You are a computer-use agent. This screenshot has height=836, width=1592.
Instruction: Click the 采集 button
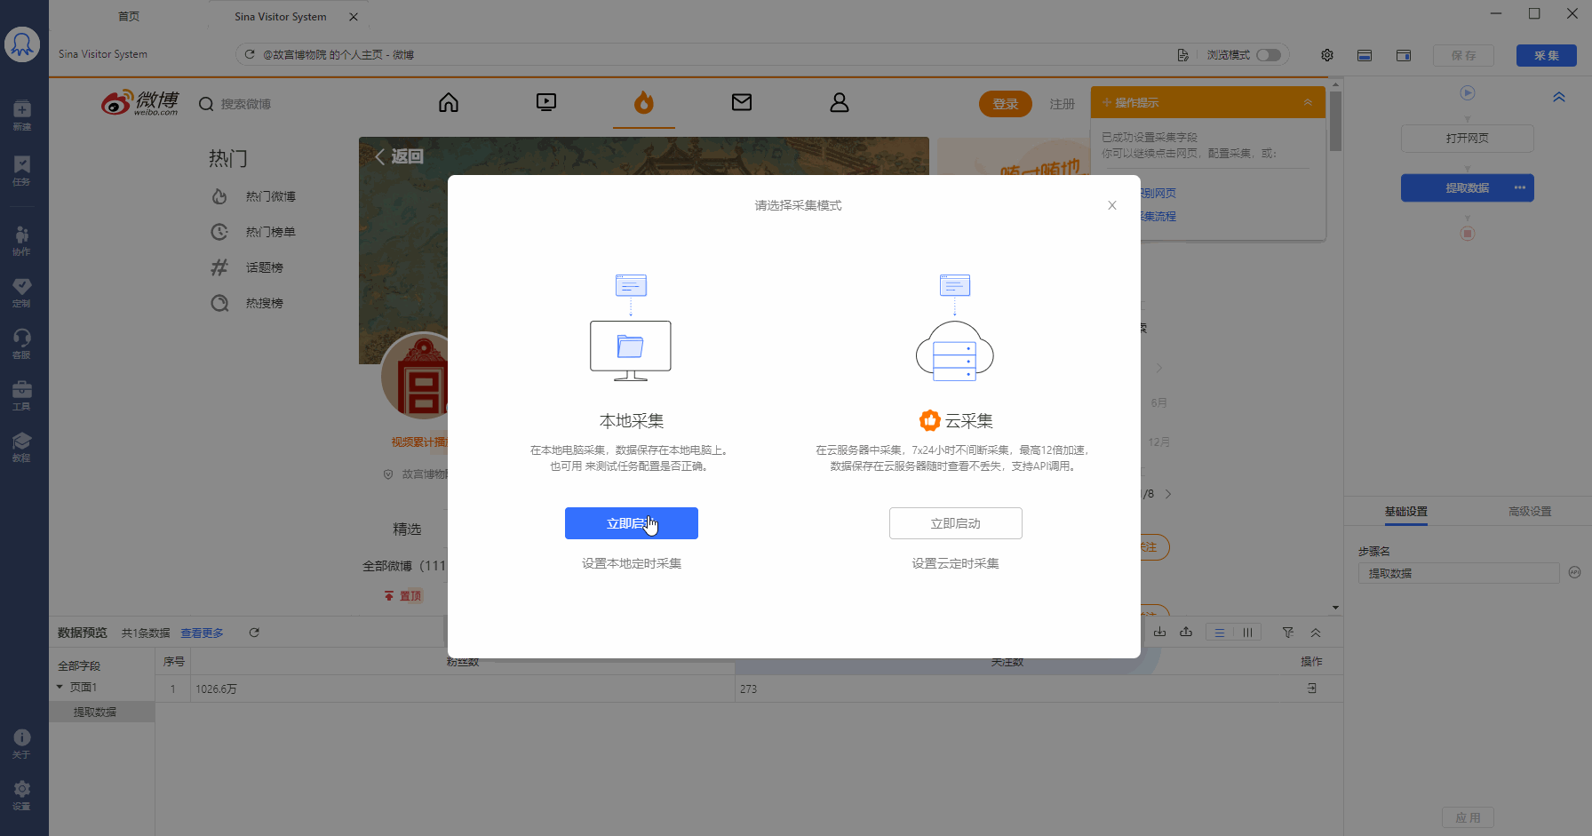1547,55
